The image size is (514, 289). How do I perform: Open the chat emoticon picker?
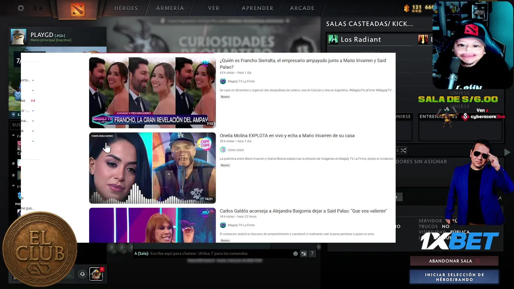point(296,254)
